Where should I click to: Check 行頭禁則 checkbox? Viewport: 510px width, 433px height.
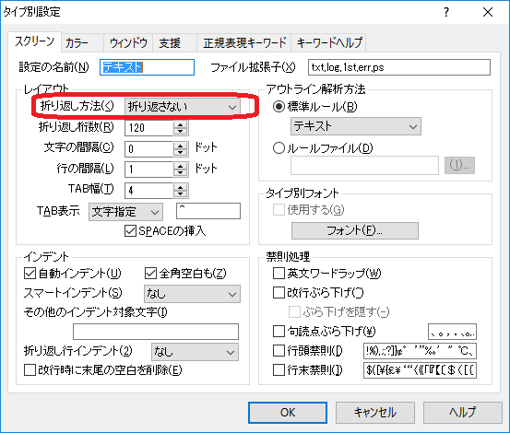pos(279,351)
